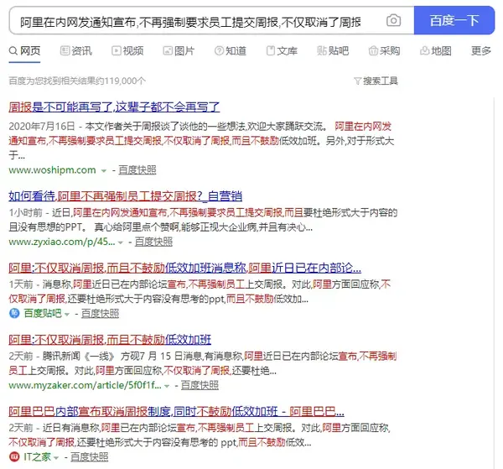Click the 网页 magnifier icon
The image size is (503, 469).
[x=13, y=50]
